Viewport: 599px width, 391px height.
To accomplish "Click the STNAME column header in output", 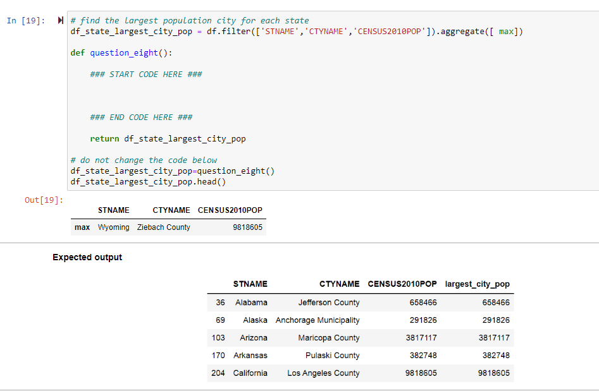I will [x=113, y=210].
